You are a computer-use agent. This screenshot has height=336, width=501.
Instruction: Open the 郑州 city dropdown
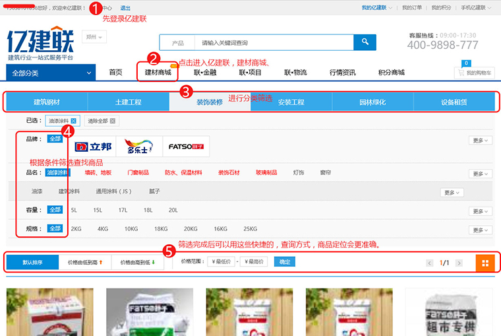(94, 37)
